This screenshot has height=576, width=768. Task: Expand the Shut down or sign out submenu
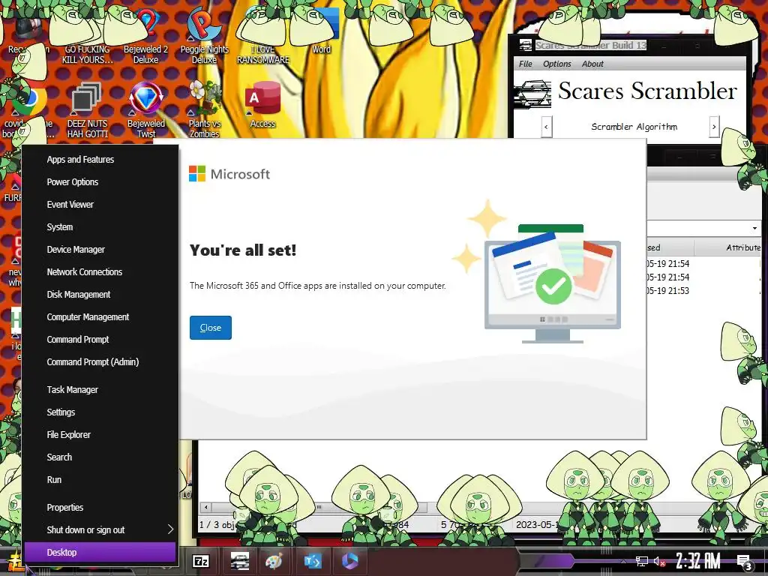(100, 530)
